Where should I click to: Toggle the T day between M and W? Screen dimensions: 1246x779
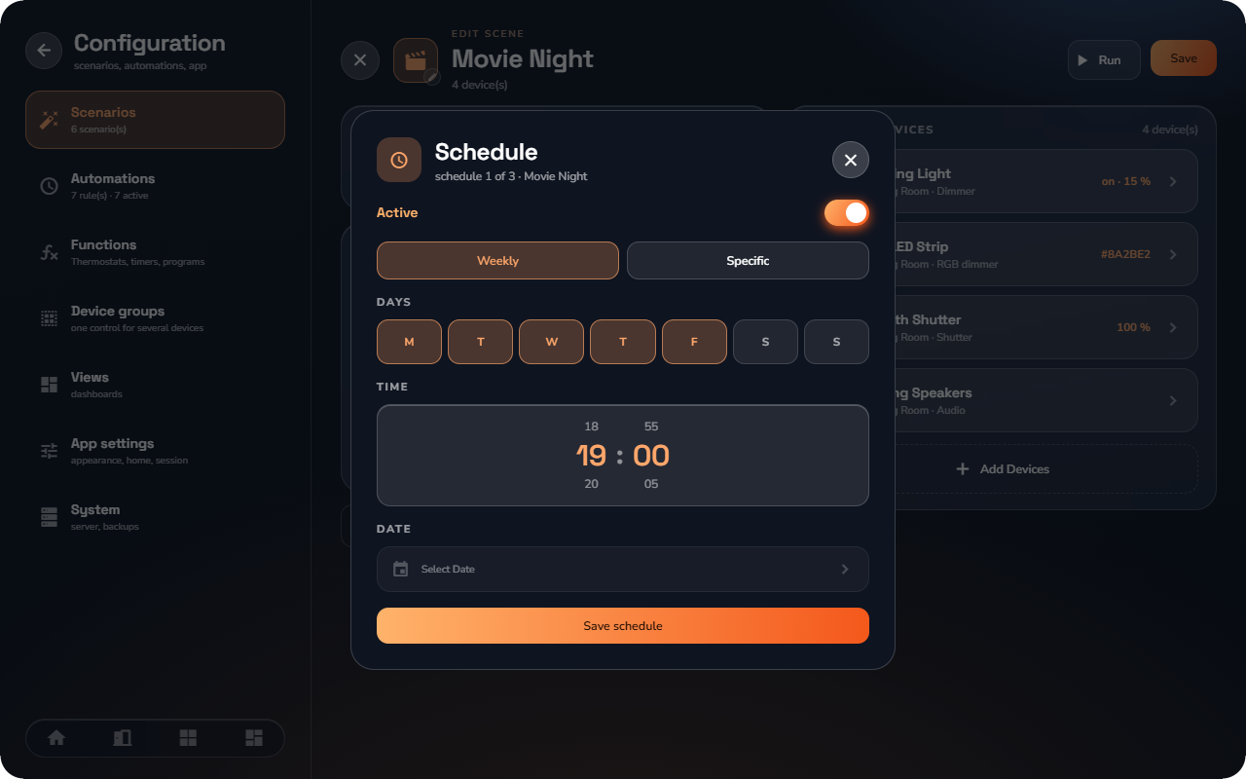tap(480, 342)
